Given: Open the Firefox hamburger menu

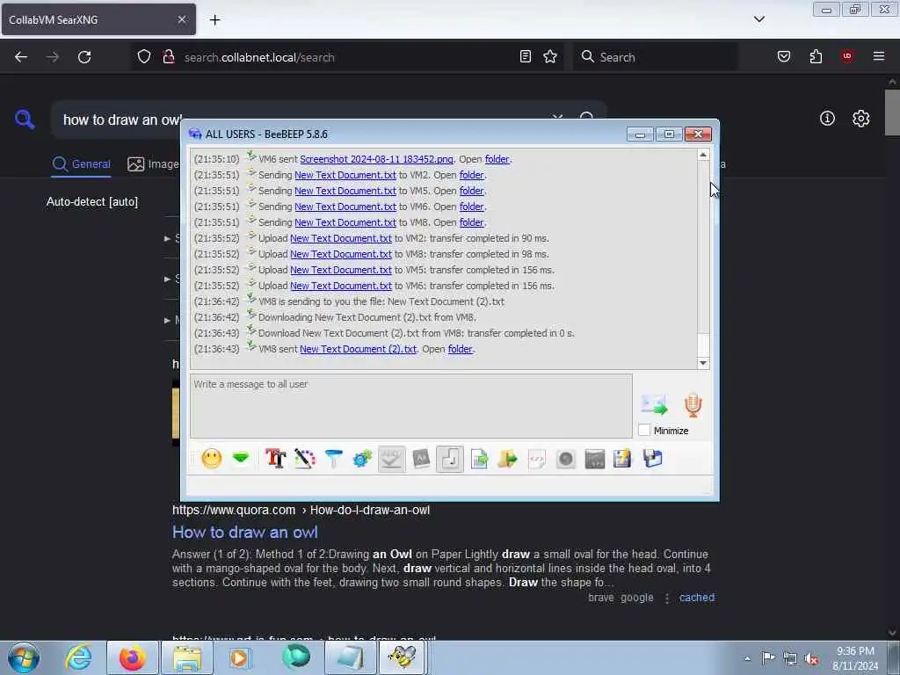Looking at the screenshot, I should click(879, 56).
